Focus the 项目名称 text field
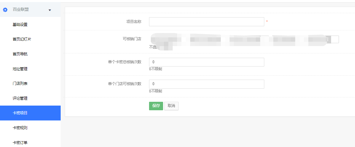 [207, 22]
